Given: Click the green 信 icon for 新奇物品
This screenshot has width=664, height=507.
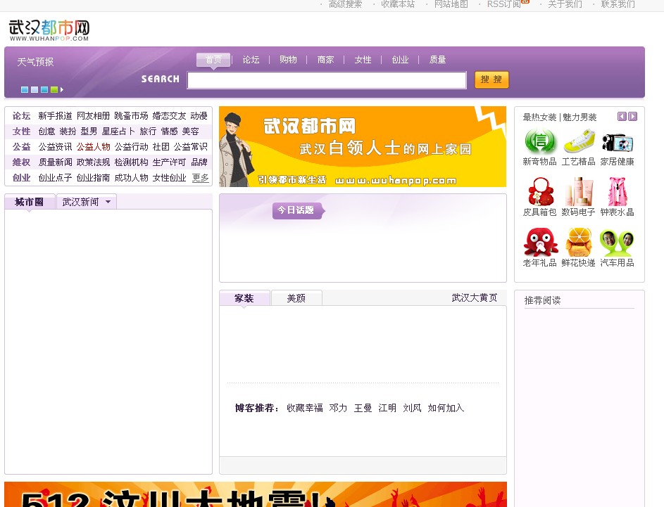Looking at the screenshot, I should (x=540, y=141).
